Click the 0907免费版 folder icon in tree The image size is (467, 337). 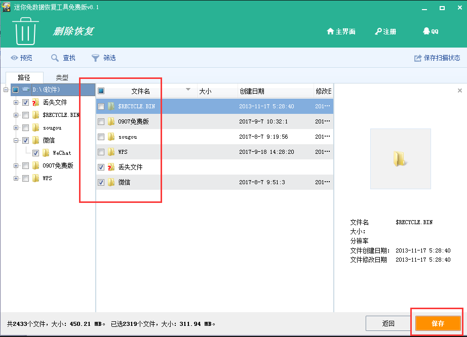point(36,165)
